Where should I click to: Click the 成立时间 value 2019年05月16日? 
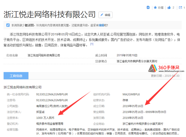click(x=127, y=55)
